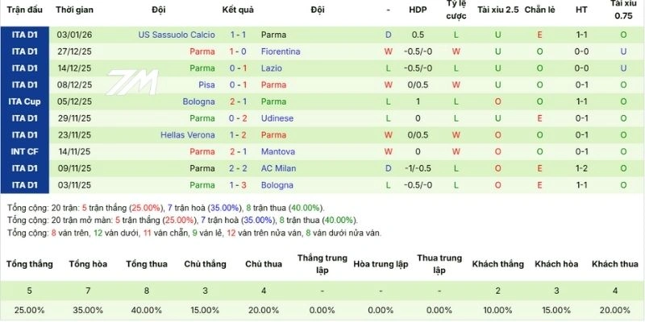Click the INT CF league label
This screenshot has width=645, height=322.
click(x=24, y=151)
